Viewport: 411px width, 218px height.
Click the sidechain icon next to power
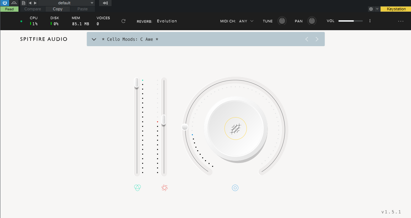pyautogui.click(x=14, y=3)
